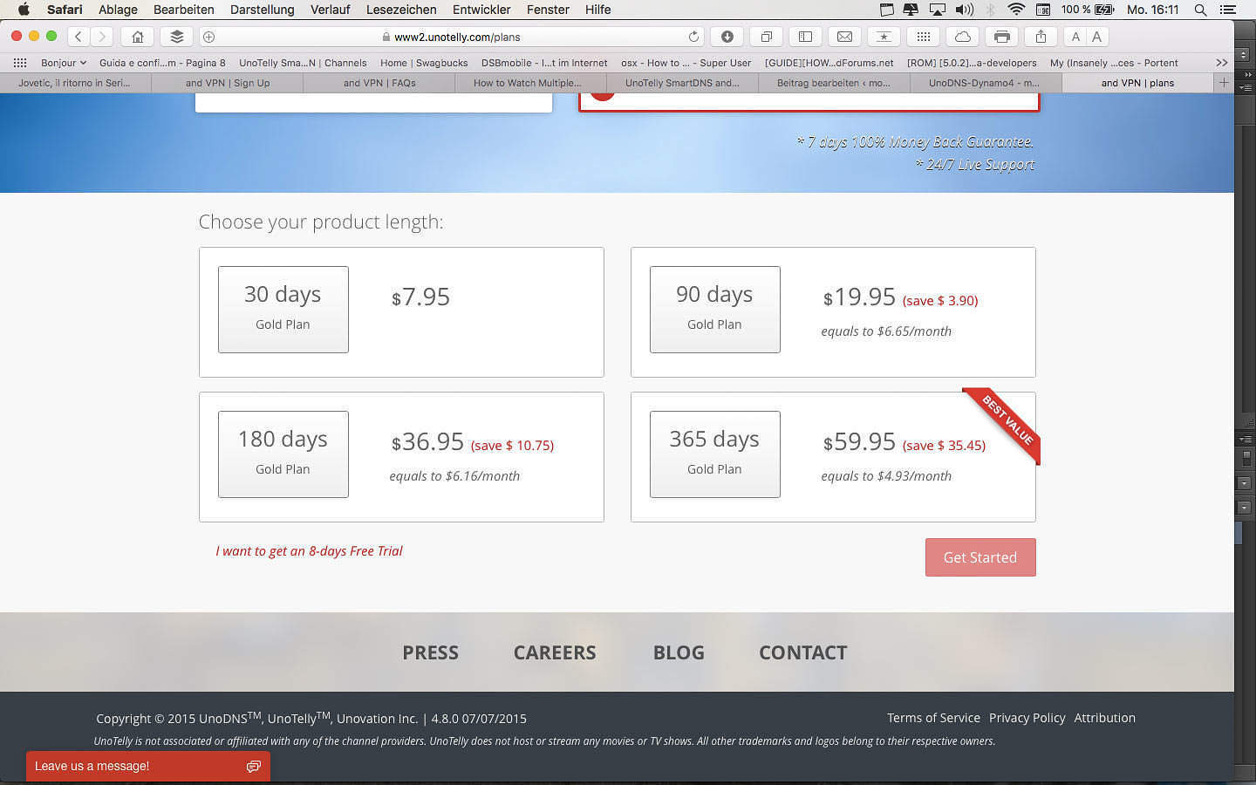Click the AirPlay display icon in the menu bar
Screen dimensions: 1256x785
click(x=938, y=10)
